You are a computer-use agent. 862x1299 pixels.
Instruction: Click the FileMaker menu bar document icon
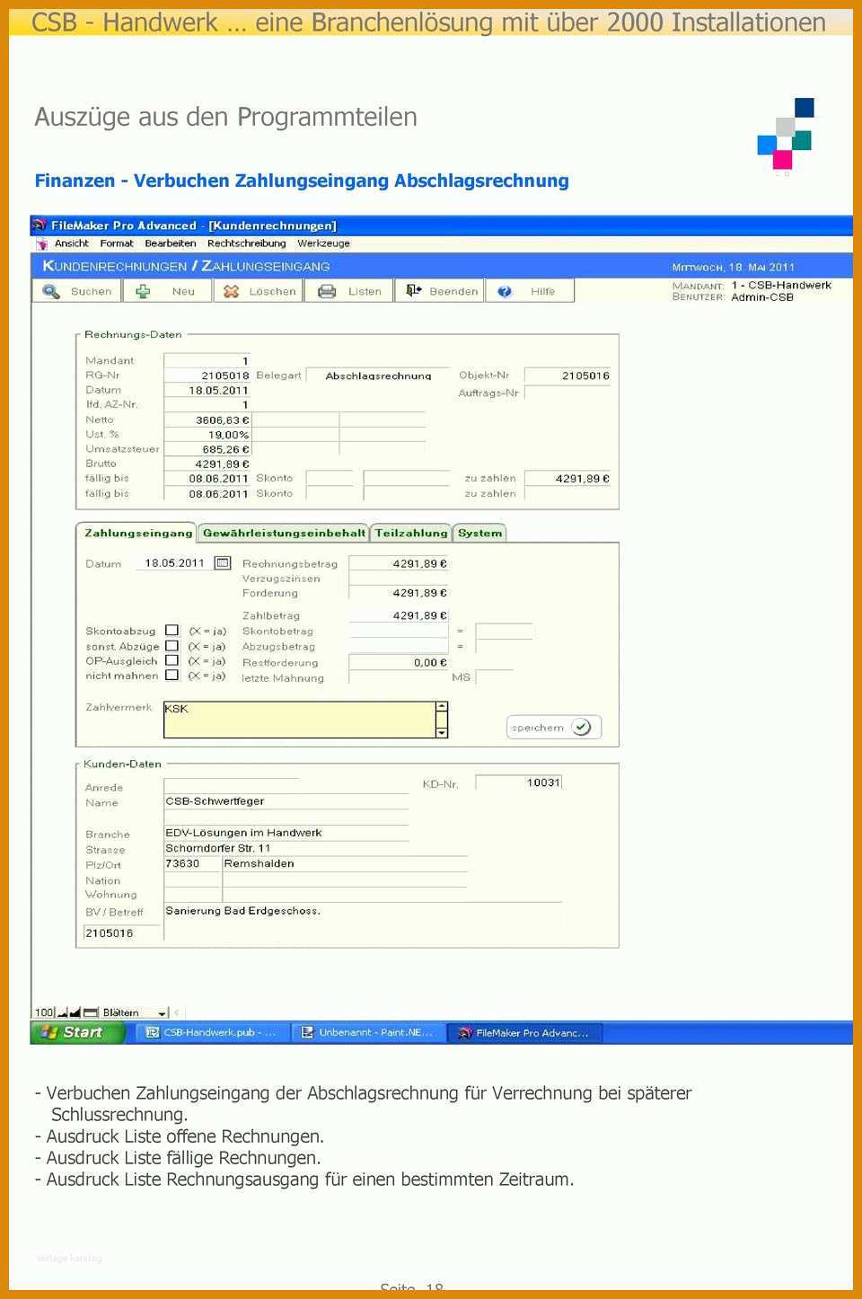[41, 243]
